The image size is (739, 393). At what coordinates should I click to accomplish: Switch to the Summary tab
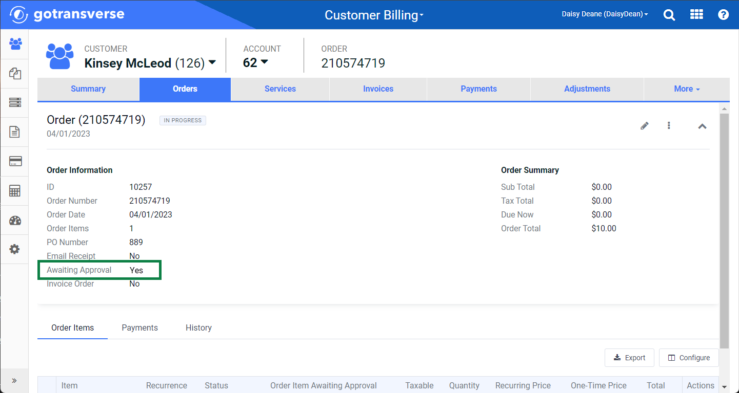click(88, 89)
